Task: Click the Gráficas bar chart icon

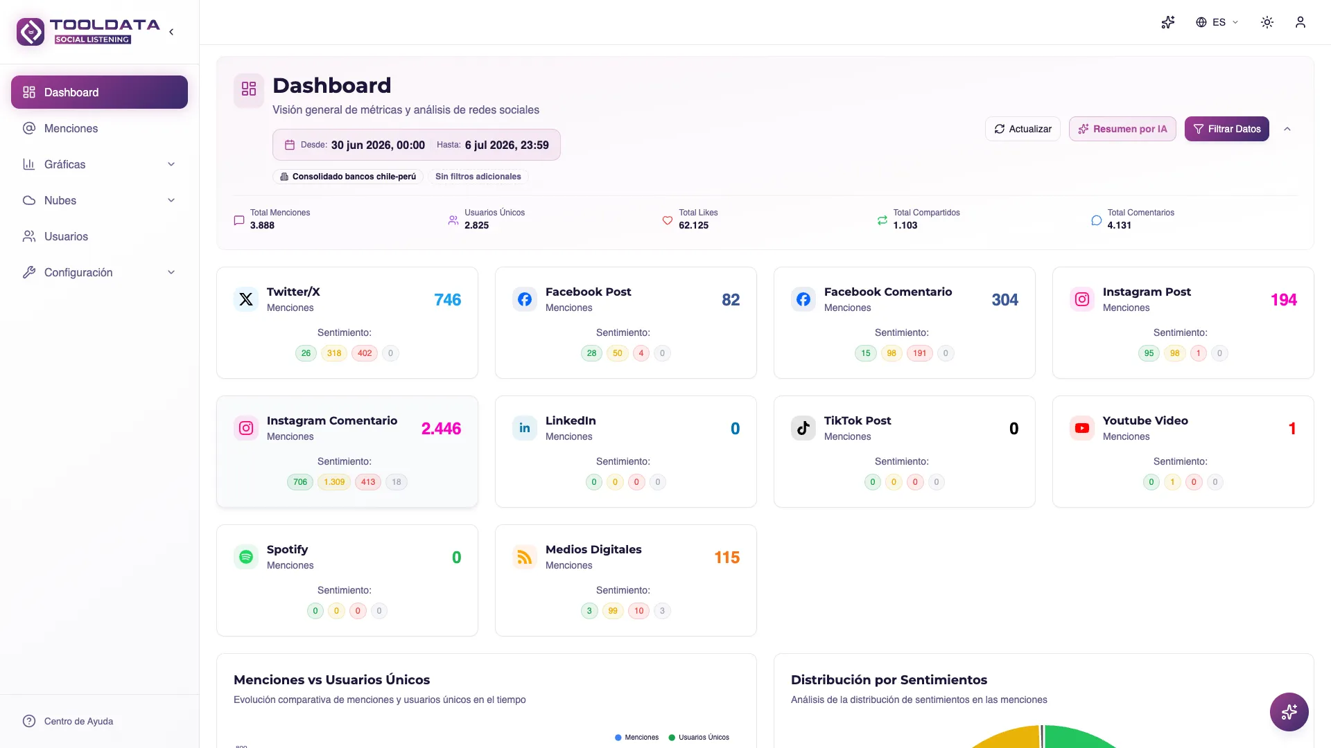Action: [x=29, y=164]
